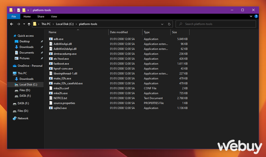The height and width of the screenshot is (157, 266).
Task: Open Documents in the sidebar
Action: click(27, 53)
